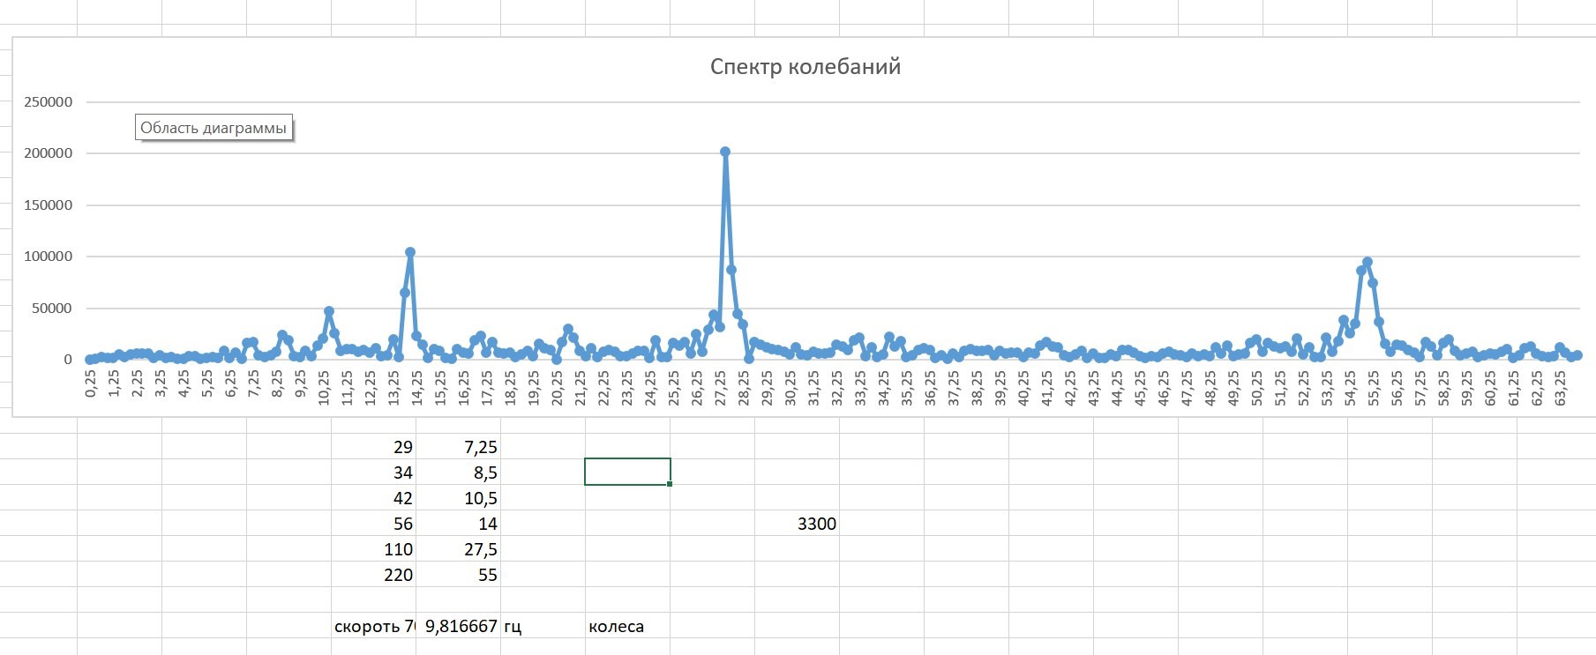Select the cell labeled колеса

click(627, 626)
